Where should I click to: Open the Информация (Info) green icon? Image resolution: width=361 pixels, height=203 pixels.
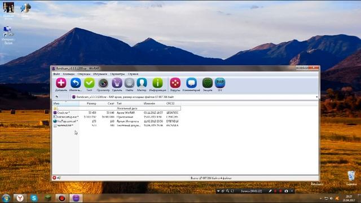157,83
